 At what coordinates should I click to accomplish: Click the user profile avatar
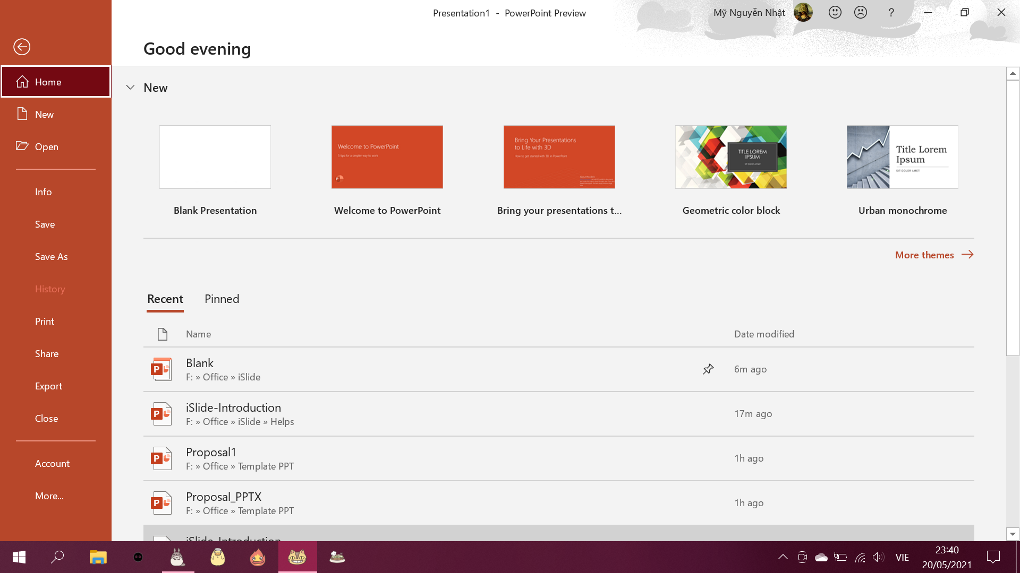803,12
